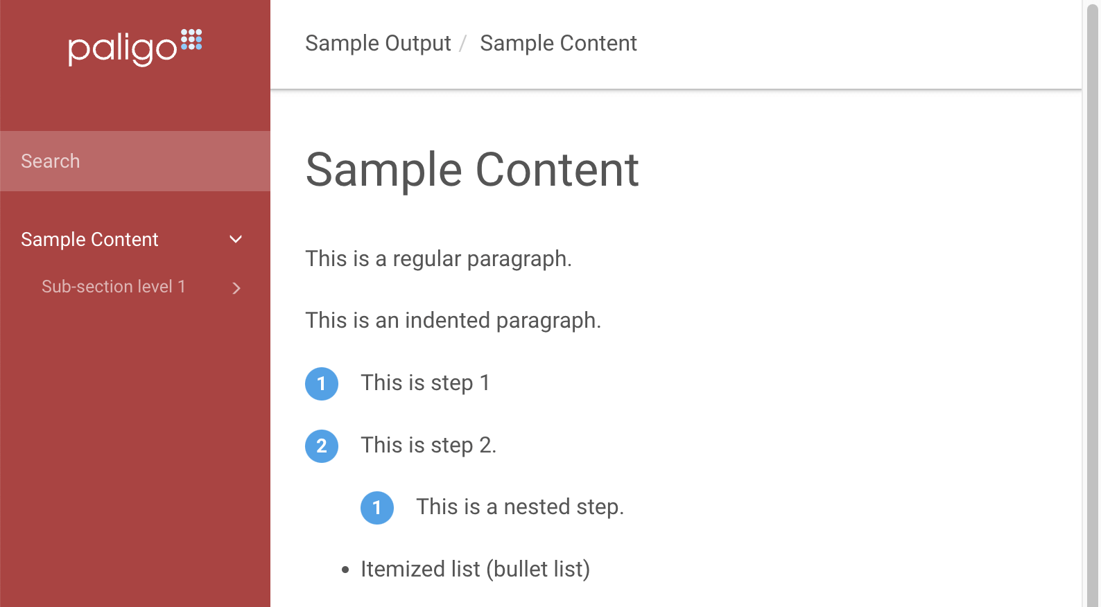Click the breadcrumb separator slash
Viewport: 1101px width, 607px height.
coord(465,43)
